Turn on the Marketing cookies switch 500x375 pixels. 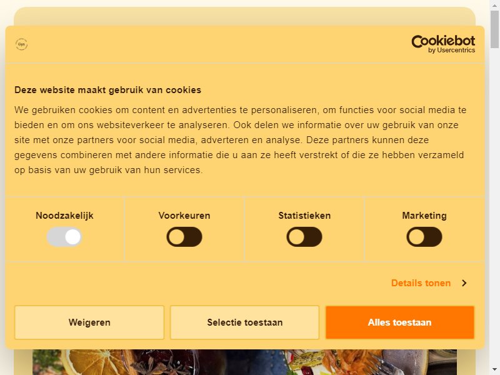pos(424,237)
